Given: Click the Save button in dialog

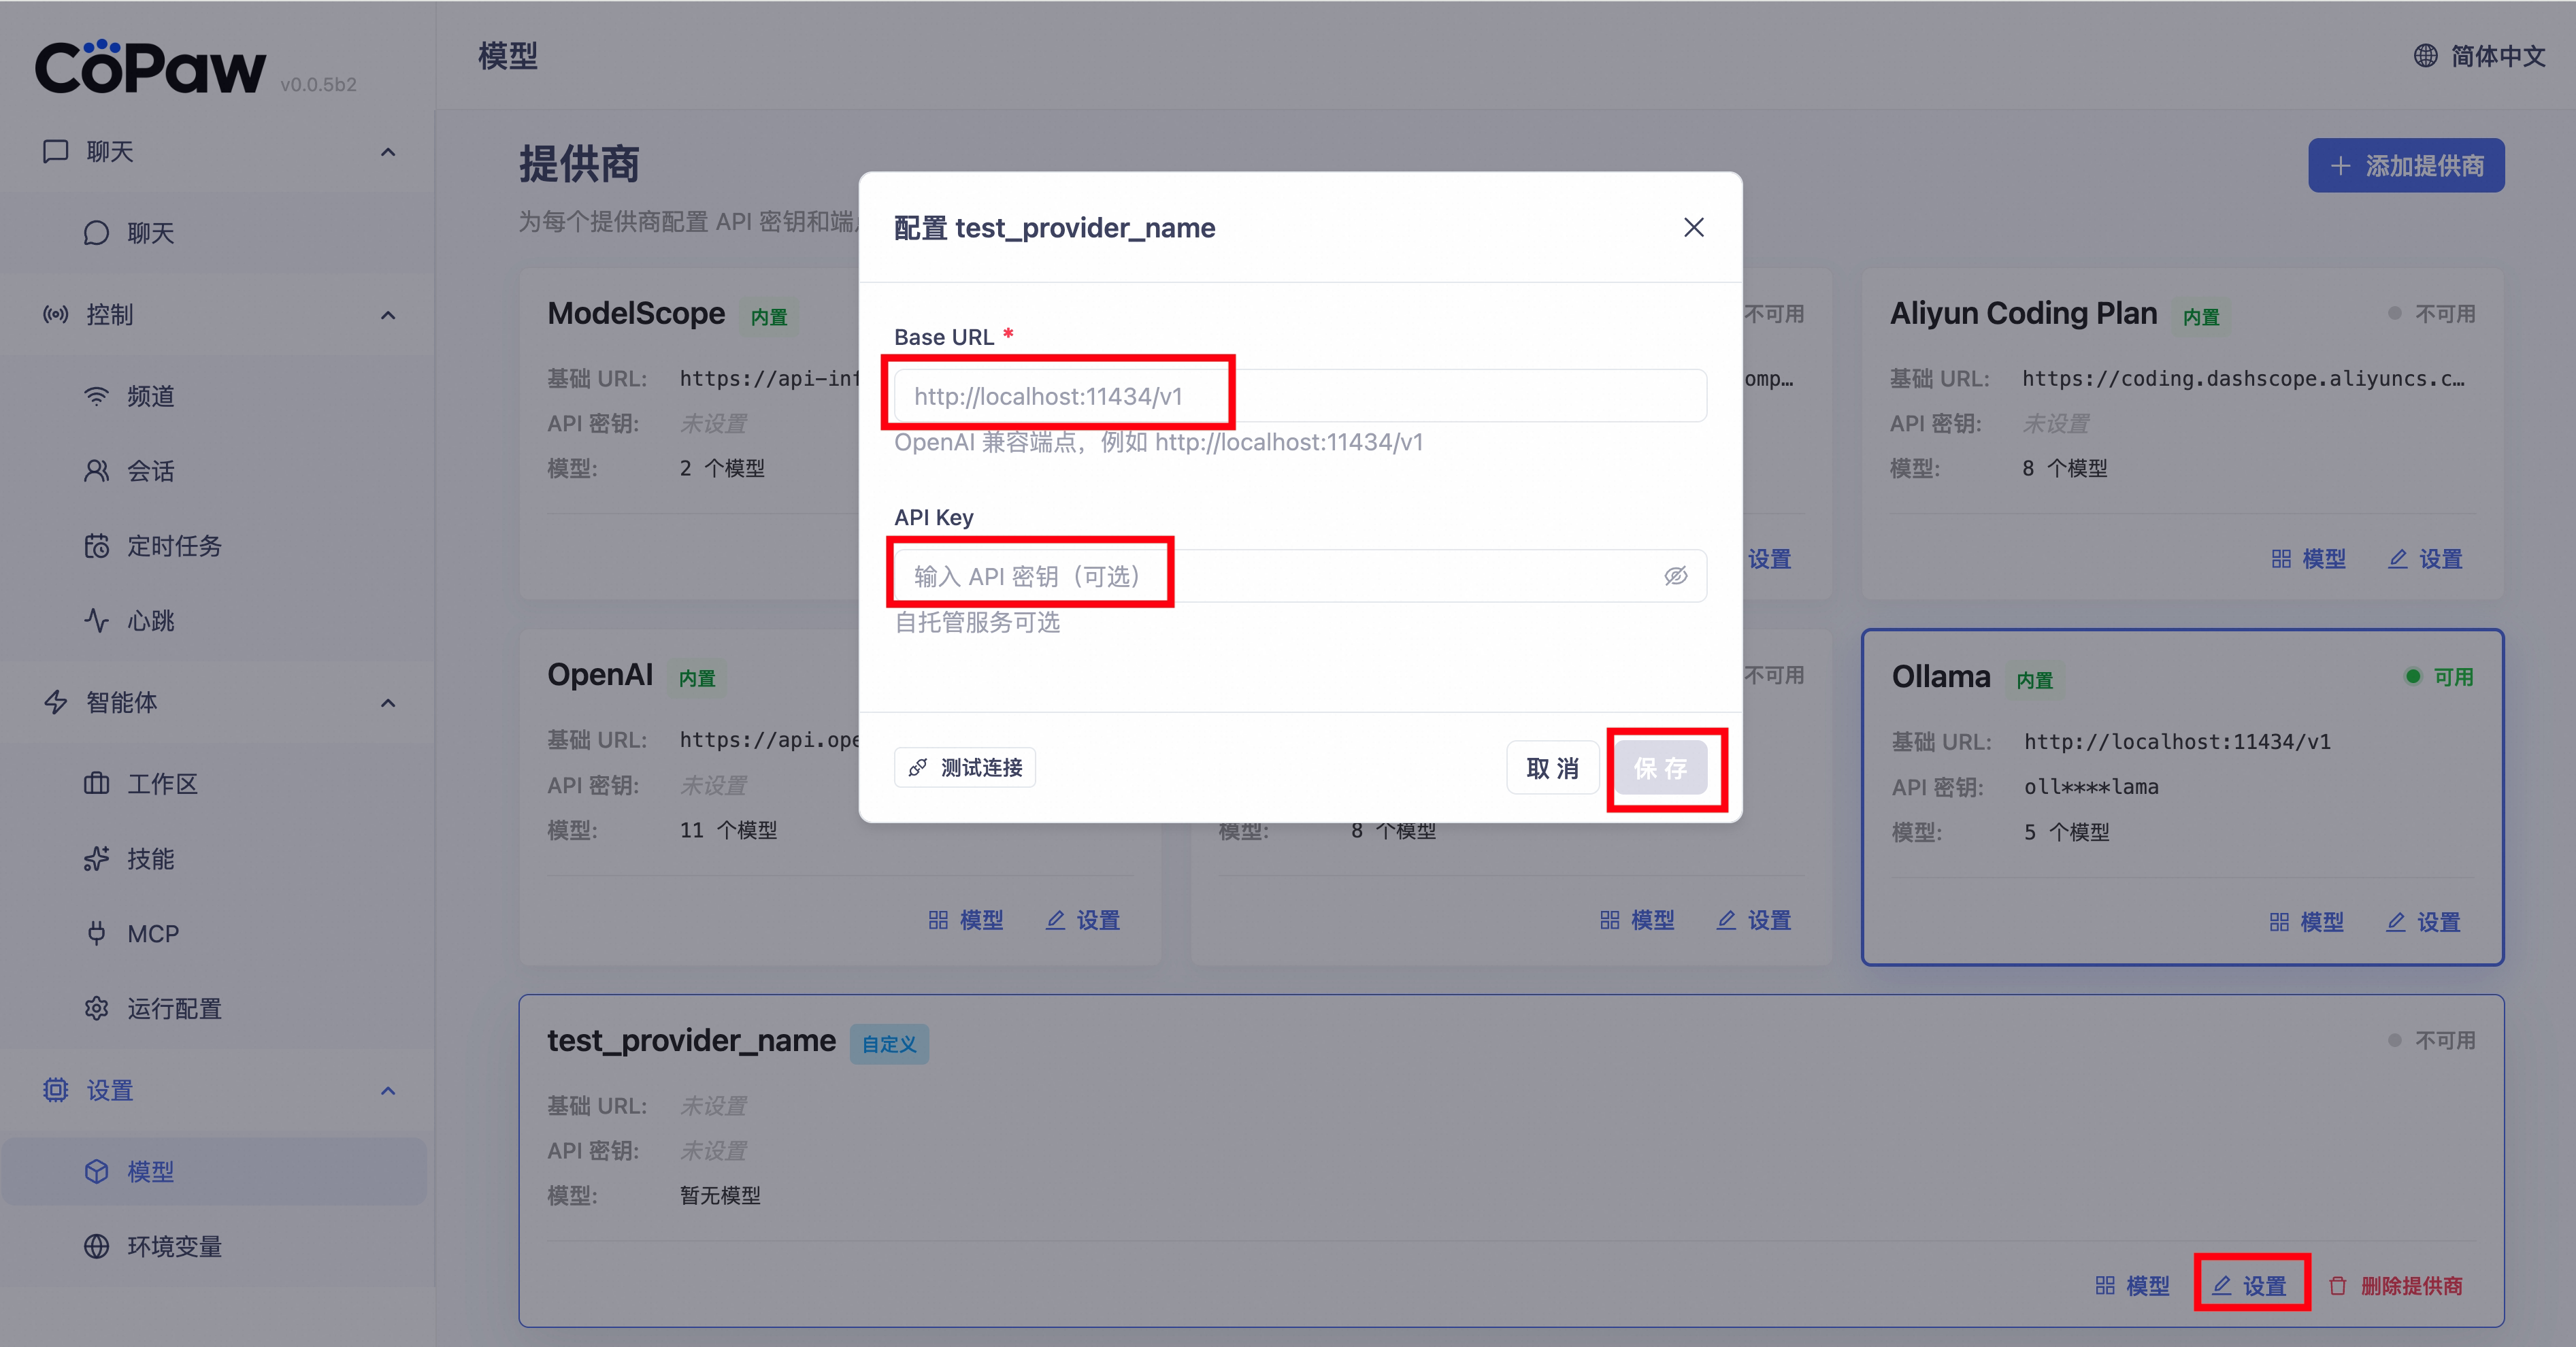Looking at the screenshot, I should tap(1661, 768).
